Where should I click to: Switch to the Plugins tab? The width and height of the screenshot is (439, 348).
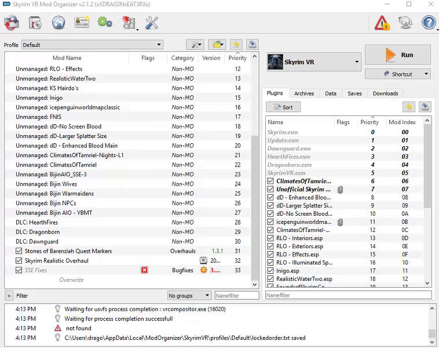[x=275, y=93]
